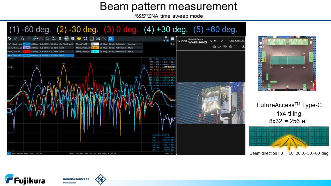Start recording with video camera icon
Image resolution: width=331 pixels, height=186 pixels.
click(x=219, y=47)
